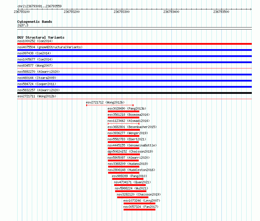
Task: Click nsv5988224 (Wu2021) label
Action: 131,188
